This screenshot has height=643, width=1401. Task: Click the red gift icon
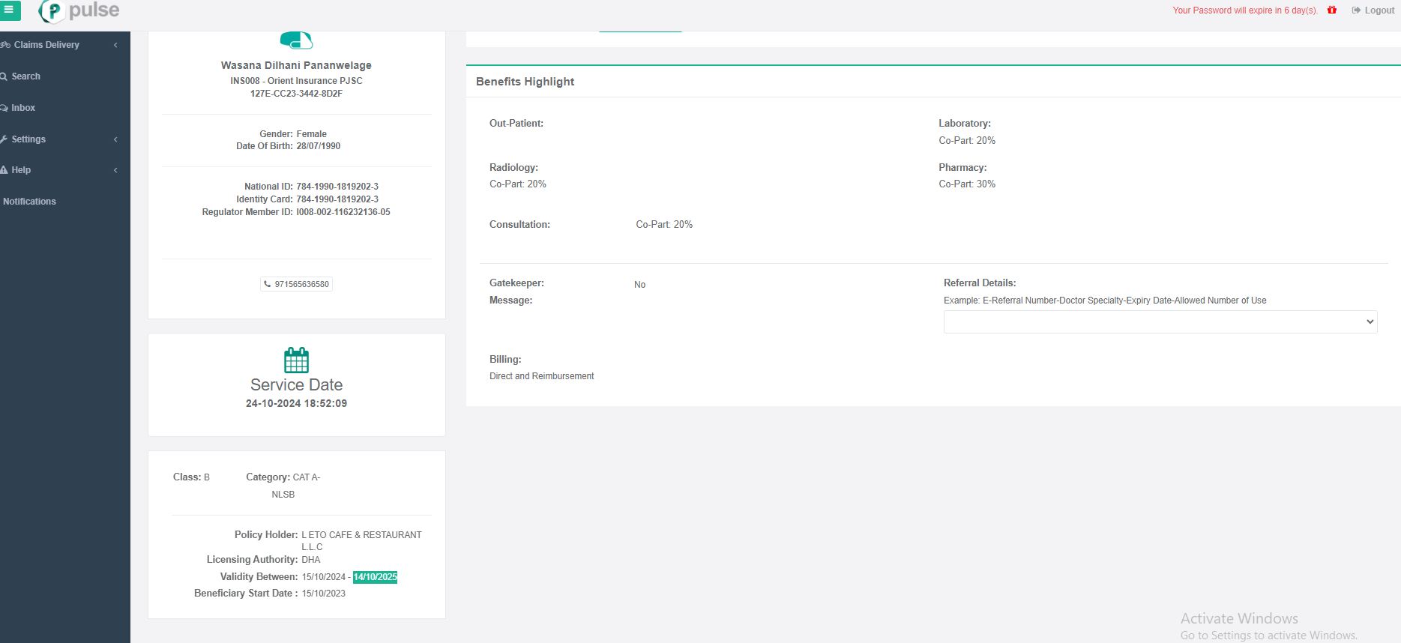1332,10
